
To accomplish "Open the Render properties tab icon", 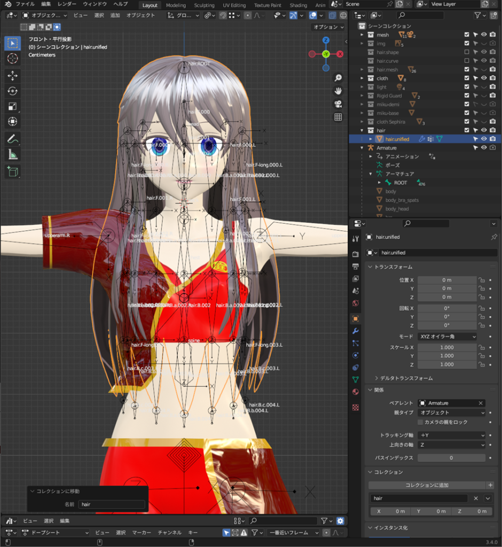I will click(x=356, y=254).
